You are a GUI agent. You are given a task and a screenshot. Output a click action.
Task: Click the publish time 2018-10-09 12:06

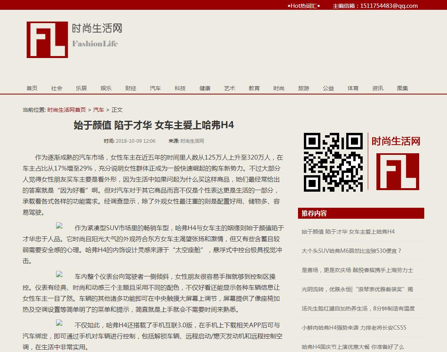click(135, 141)
